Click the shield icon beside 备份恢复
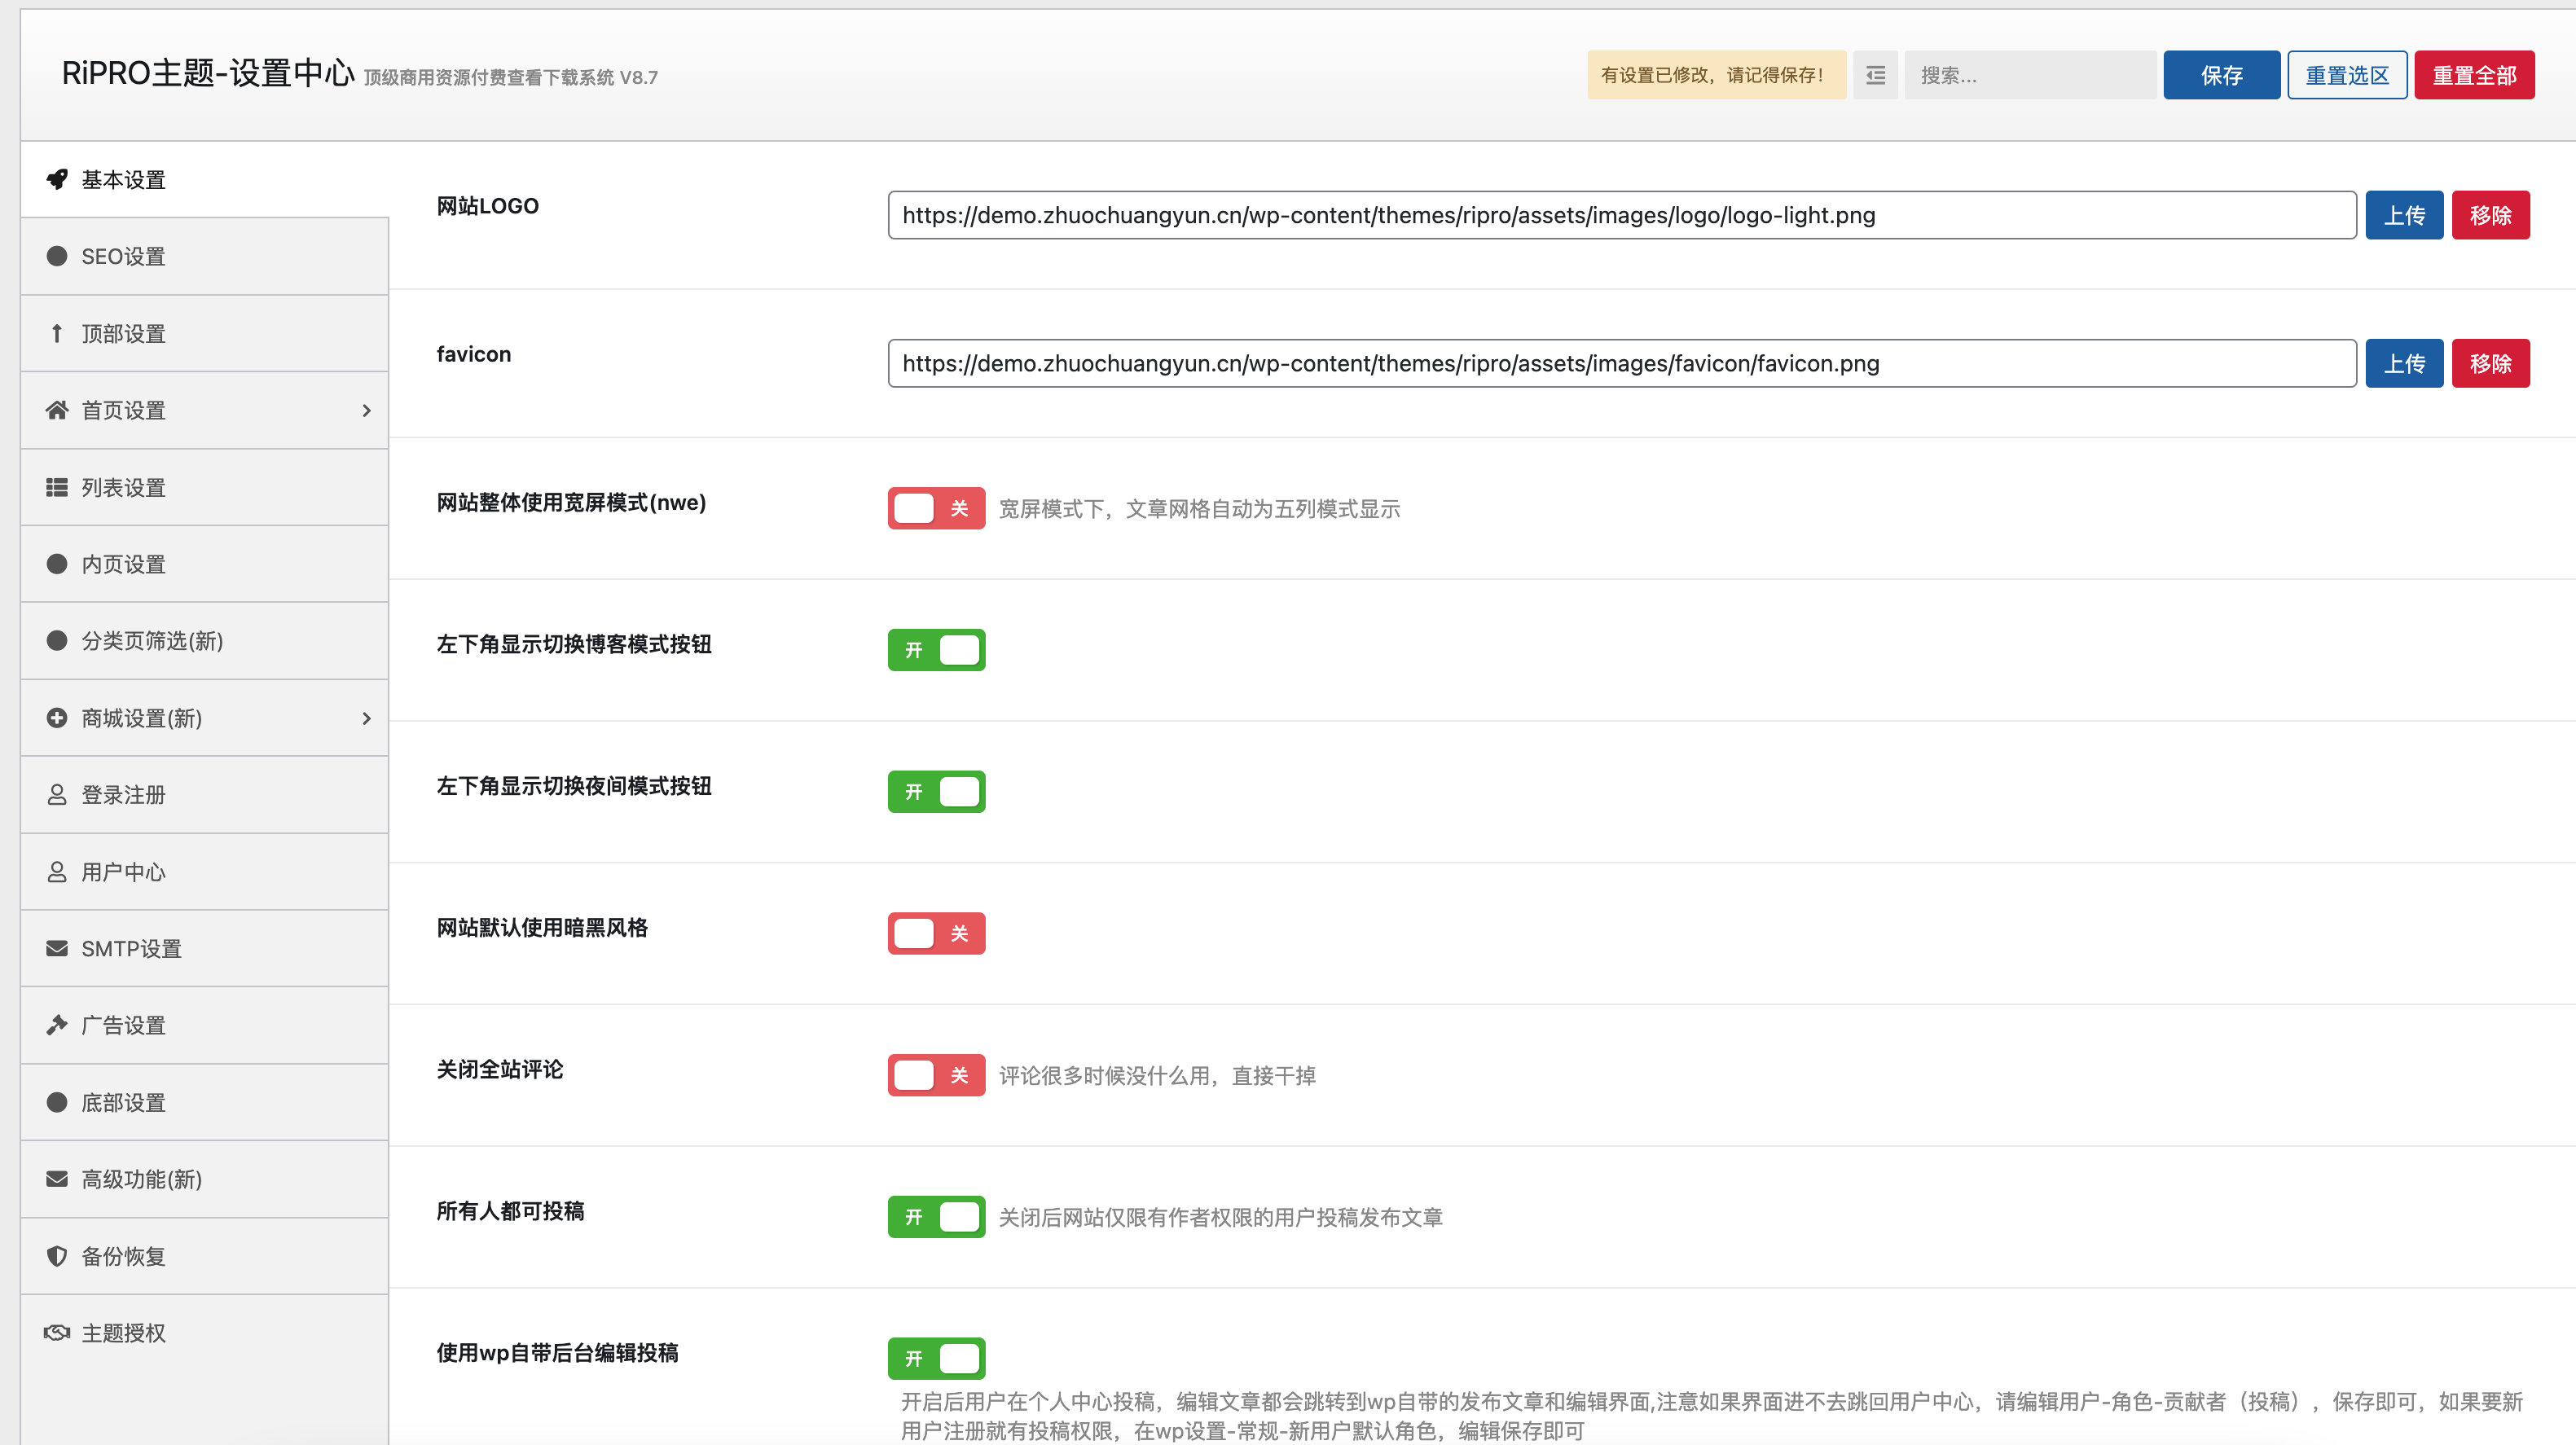The image size is (2576, 1445). (57, 1256)
